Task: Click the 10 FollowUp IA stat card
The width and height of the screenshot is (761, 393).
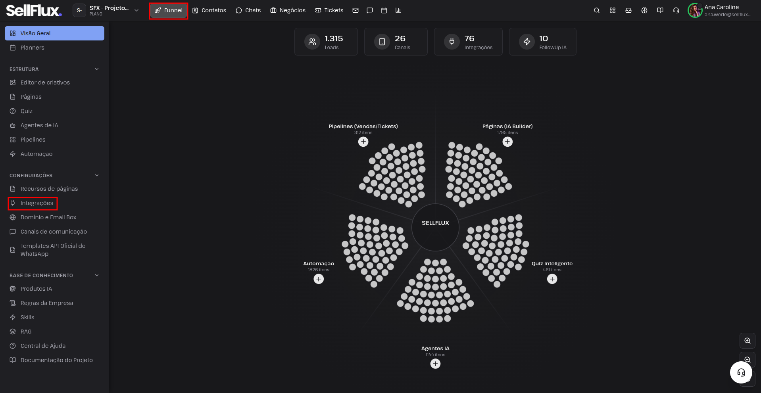Action: pyautogui.click(x=543, y=42)
